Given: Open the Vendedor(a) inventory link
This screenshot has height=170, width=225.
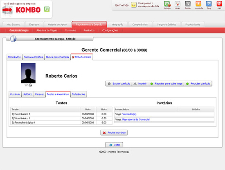Looking at the screenshot, I should coord(129,114).
